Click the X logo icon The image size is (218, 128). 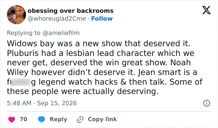pos(206,10)
